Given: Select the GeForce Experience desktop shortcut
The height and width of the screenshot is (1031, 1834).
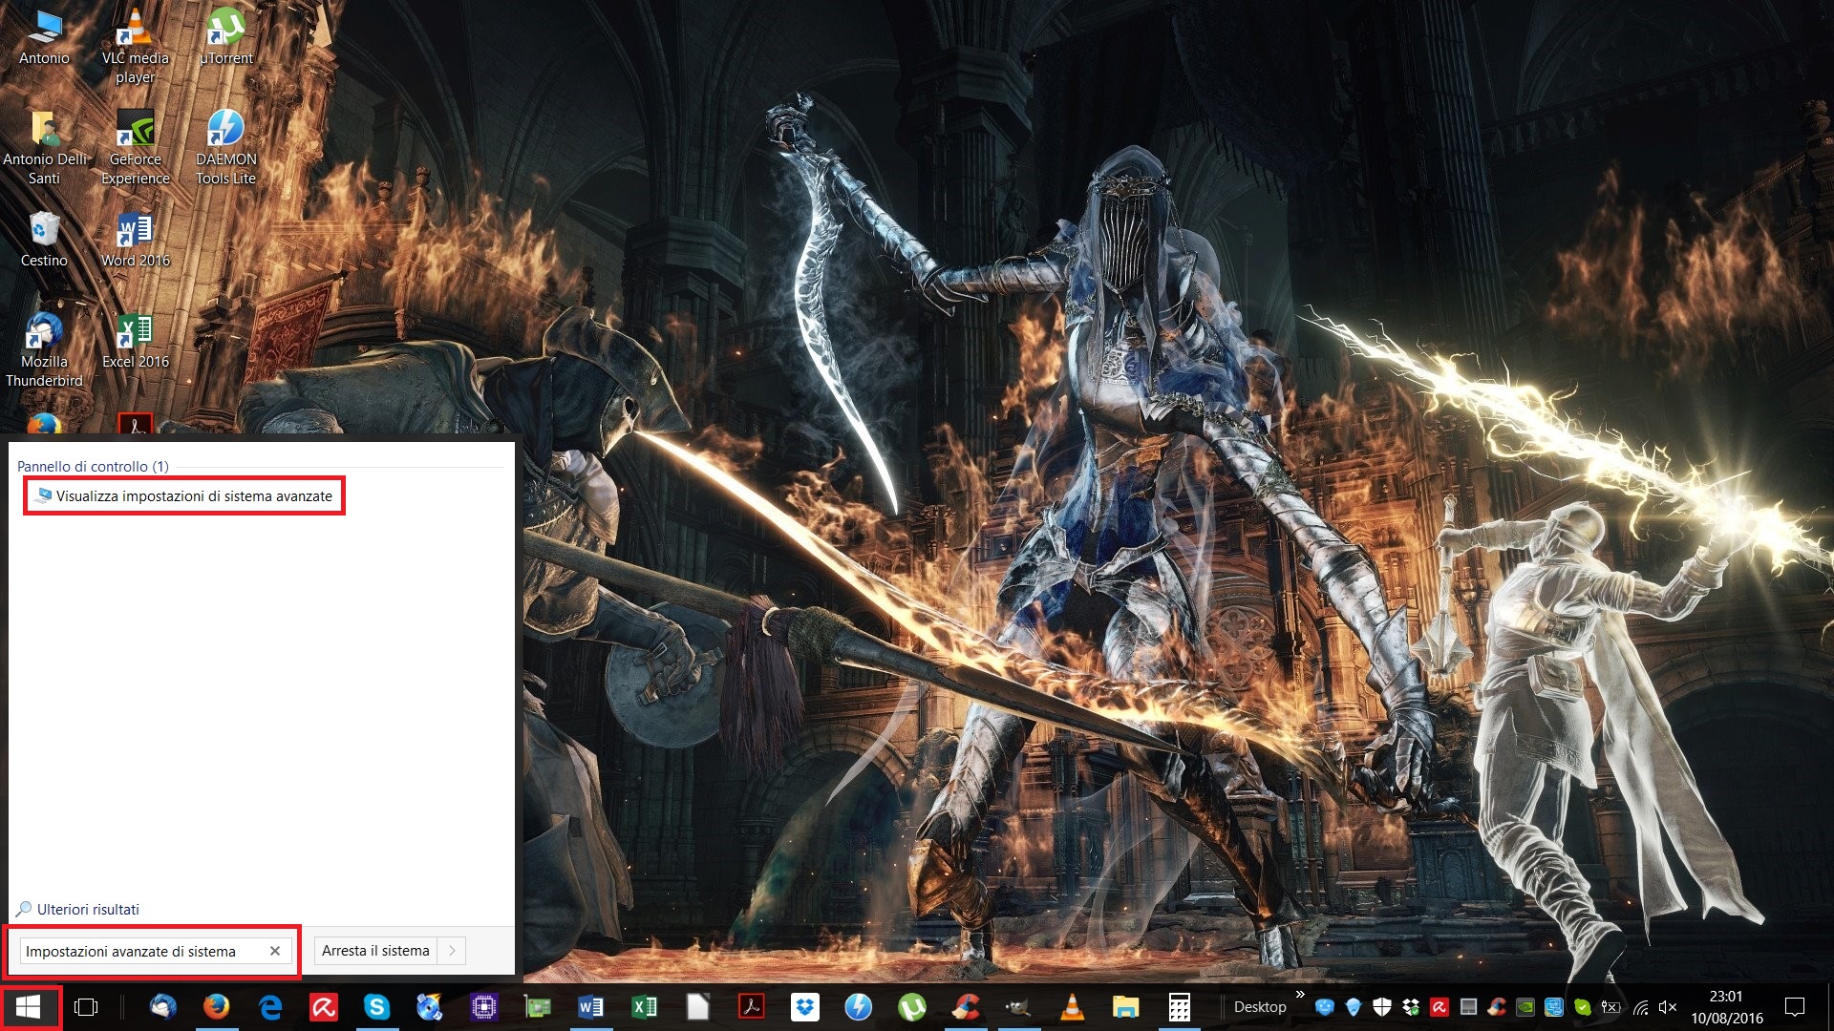Looking at the screenshot, I should coord(136,148).
